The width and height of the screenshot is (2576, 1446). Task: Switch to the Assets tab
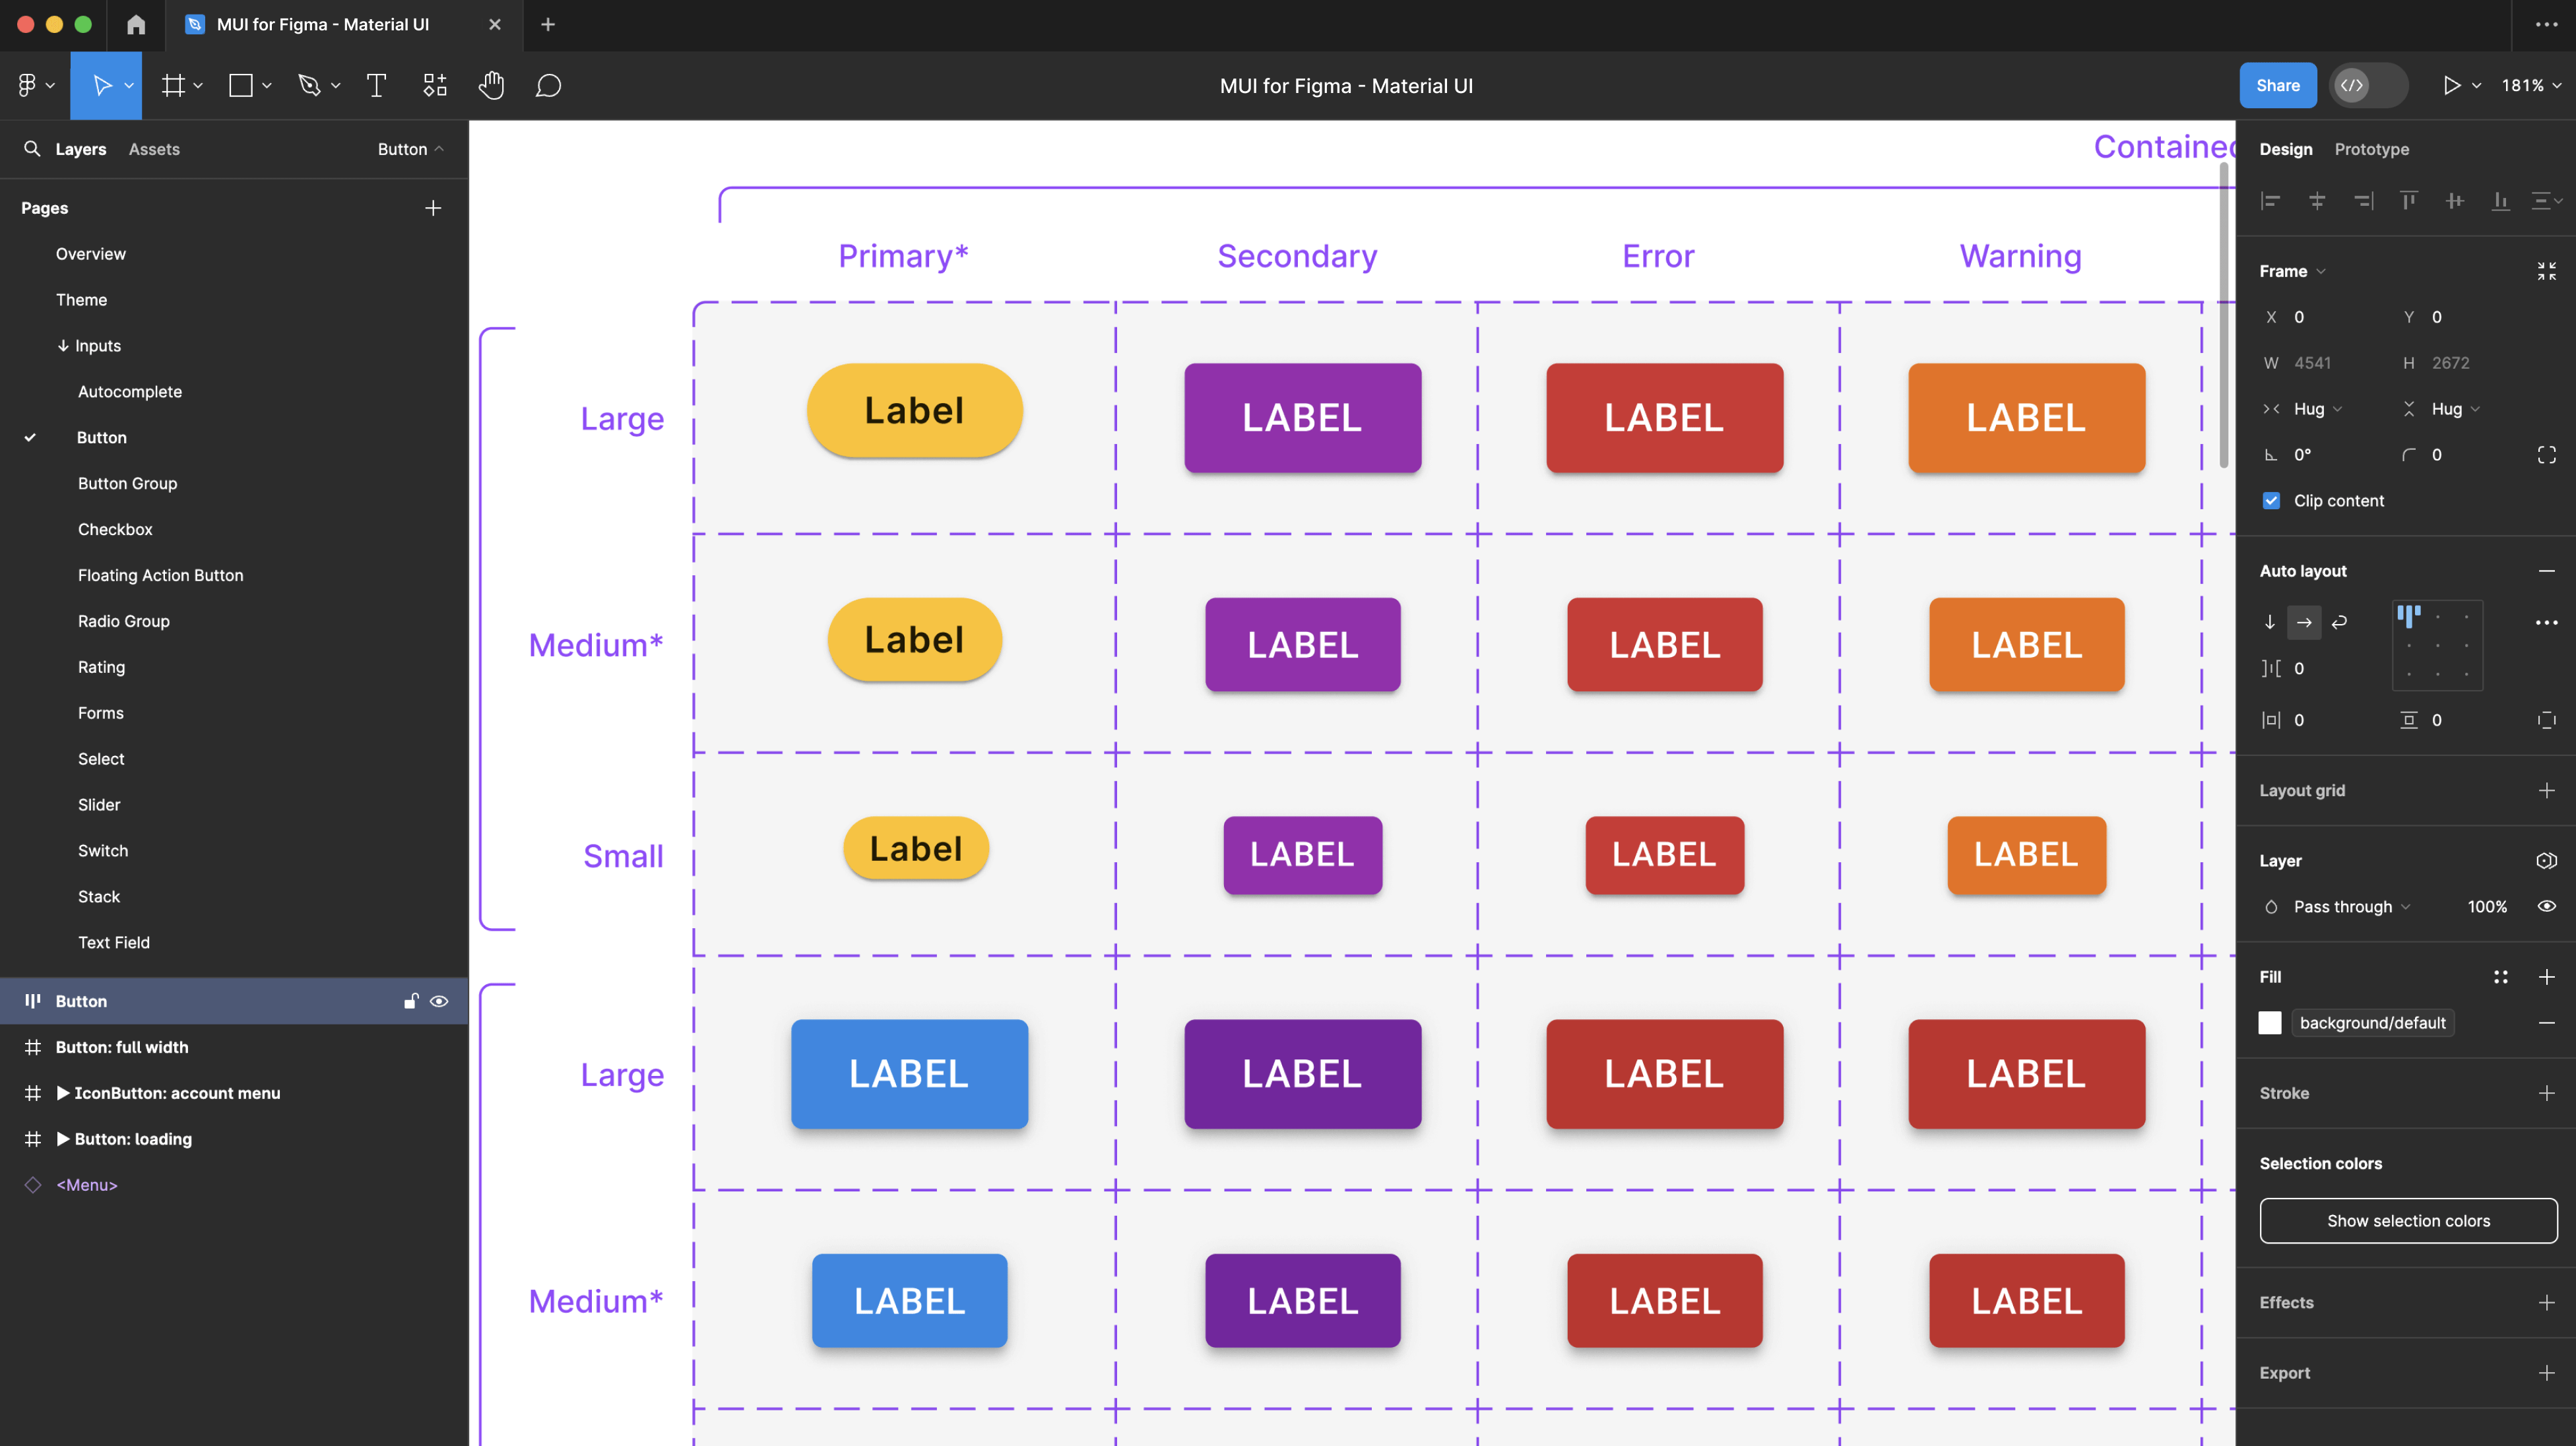point(154,149)
